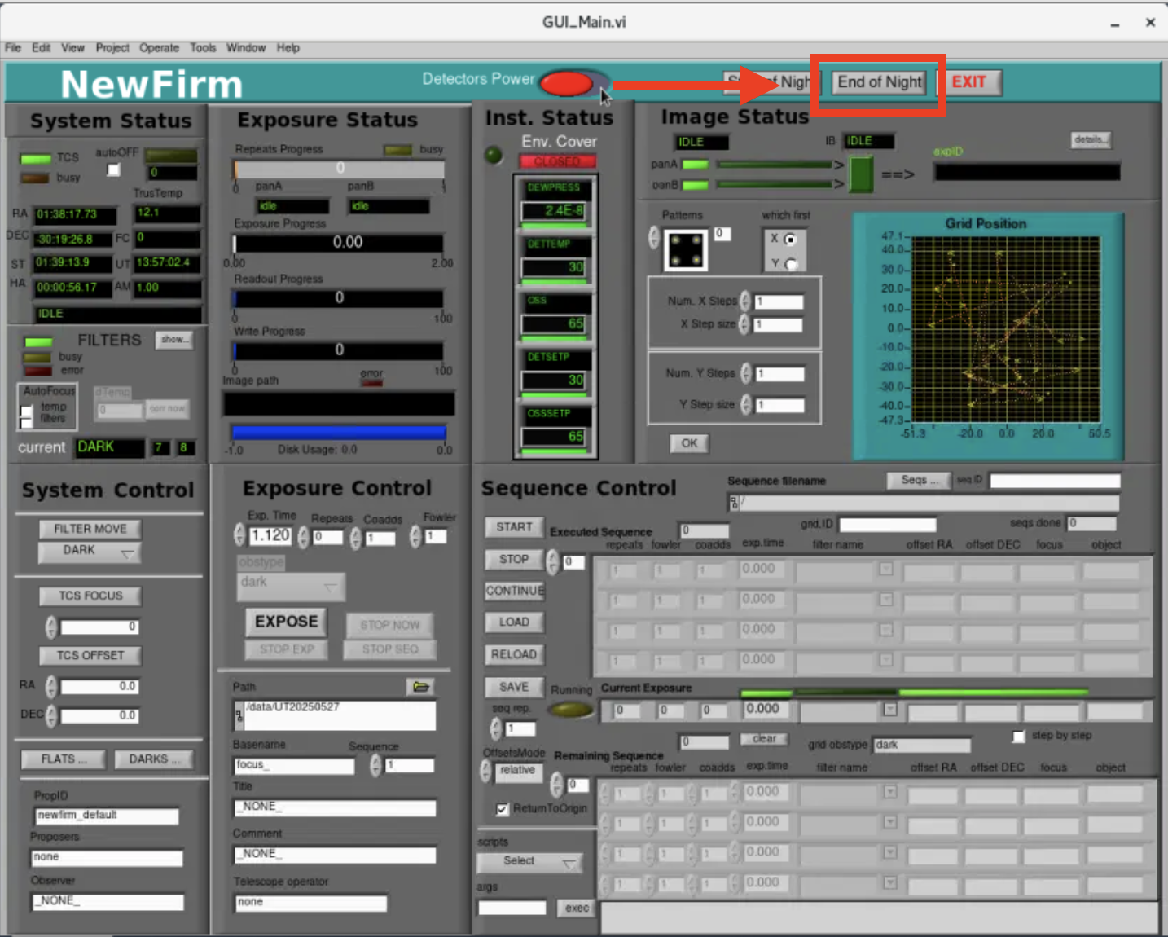Open Current Exposure filter name dropdown arrow

tap(890, 710)
